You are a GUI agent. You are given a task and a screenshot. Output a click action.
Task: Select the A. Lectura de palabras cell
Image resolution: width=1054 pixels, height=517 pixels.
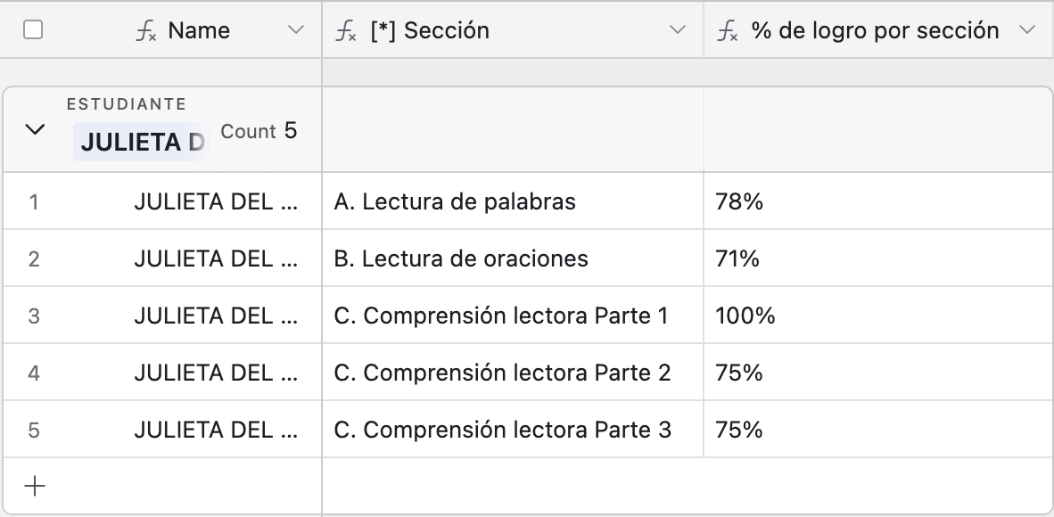tap(513, 201)
